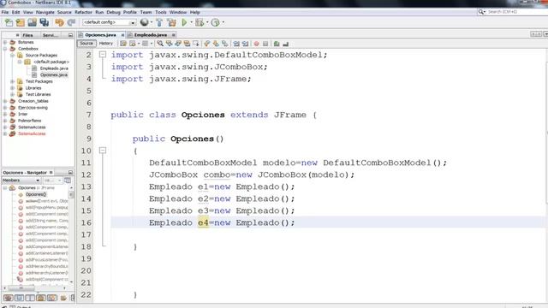
Task: Click the Next Bookmark icon
Action: pos(216,44)
